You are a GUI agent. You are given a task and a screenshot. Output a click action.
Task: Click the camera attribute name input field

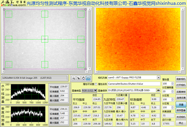[134, 84]
